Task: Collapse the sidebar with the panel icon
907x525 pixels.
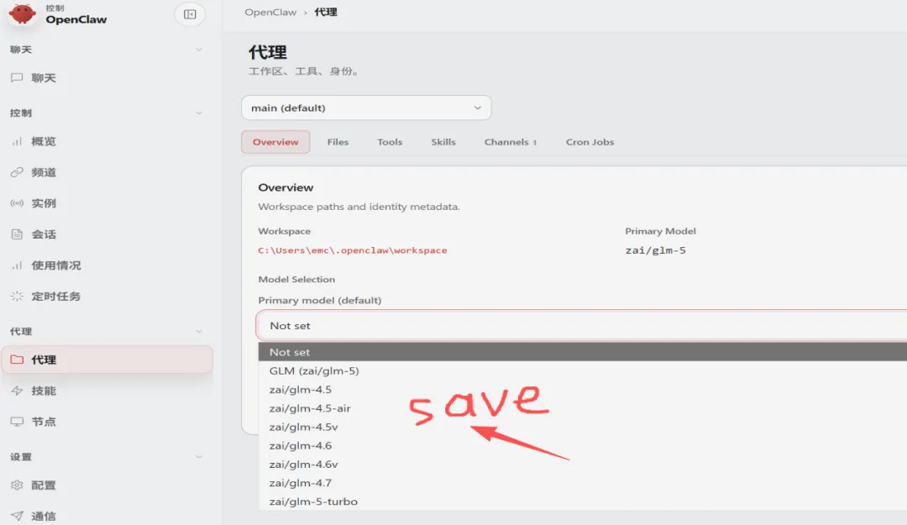Action: (x=190, y=14)
